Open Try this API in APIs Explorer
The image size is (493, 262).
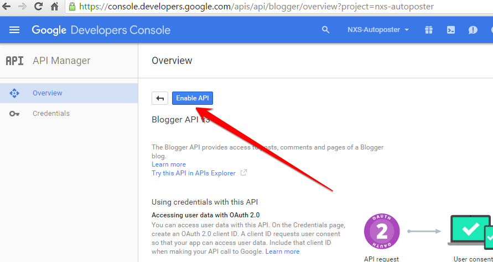193,173
